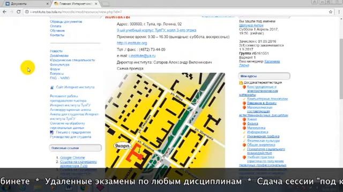Click the check icon beside Компьютерные технологии
The width and height of the screenshot is (343, 192).
point(244,99)
